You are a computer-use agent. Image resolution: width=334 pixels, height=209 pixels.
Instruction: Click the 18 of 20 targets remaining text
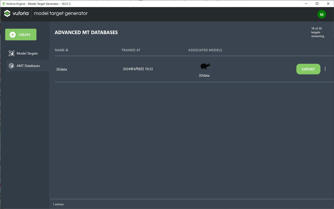pyautogui.click(x=317, y=33)
